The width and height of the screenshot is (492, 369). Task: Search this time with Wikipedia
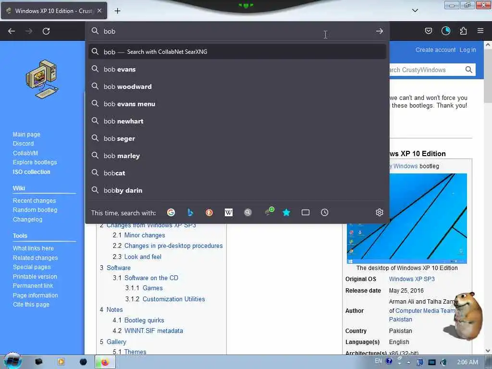point(228,213)
